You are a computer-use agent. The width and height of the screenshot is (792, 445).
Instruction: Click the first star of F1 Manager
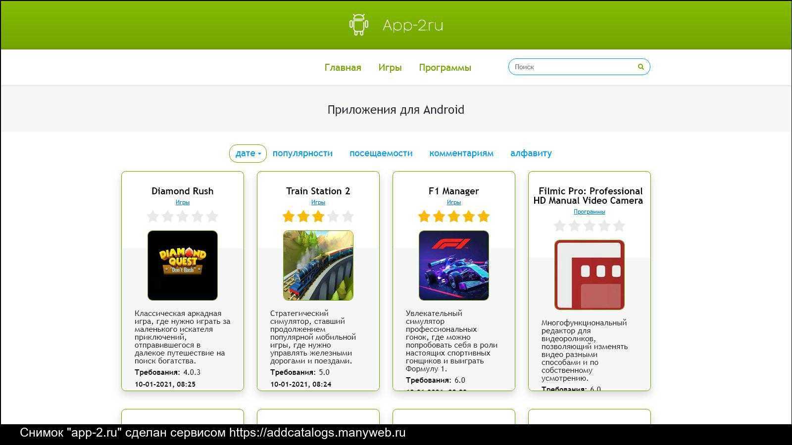pos(424,216)
